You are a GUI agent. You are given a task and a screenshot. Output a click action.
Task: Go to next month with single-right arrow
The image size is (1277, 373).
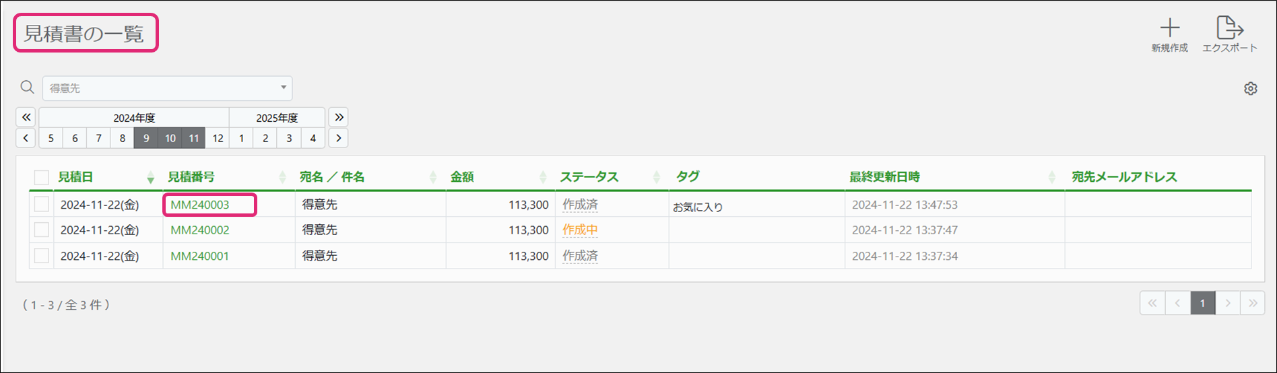(x=339, y=138)
